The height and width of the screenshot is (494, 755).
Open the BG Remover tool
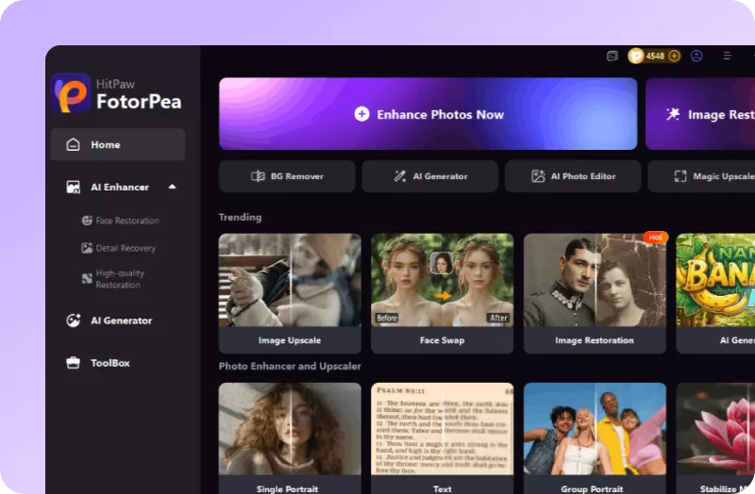pyautogui.click(x=287, y=176)
